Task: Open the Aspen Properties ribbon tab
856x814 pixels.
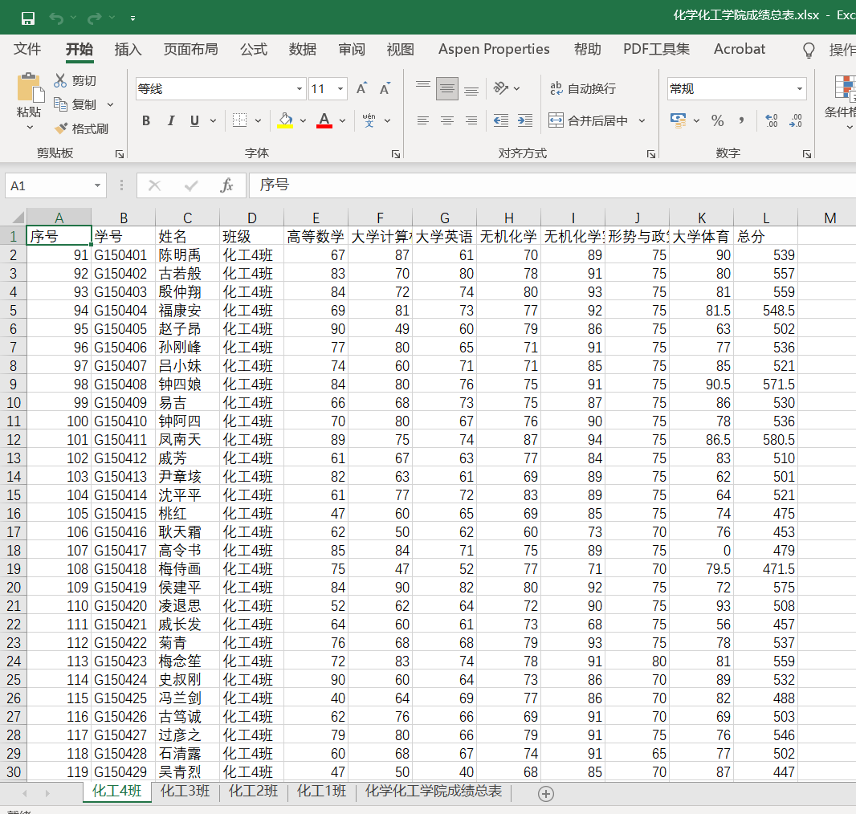Action: 493,50
